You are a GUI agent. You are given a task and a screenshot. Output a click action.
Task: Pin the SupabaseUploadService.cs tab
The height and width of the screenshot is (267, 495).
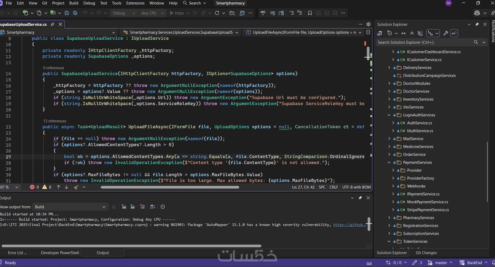[52, 24]
